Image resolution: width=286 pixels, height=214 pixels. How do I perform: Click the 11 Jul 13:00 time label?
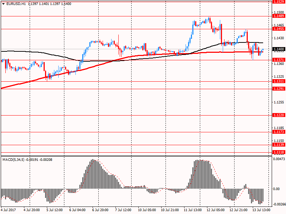click(193, 210)
